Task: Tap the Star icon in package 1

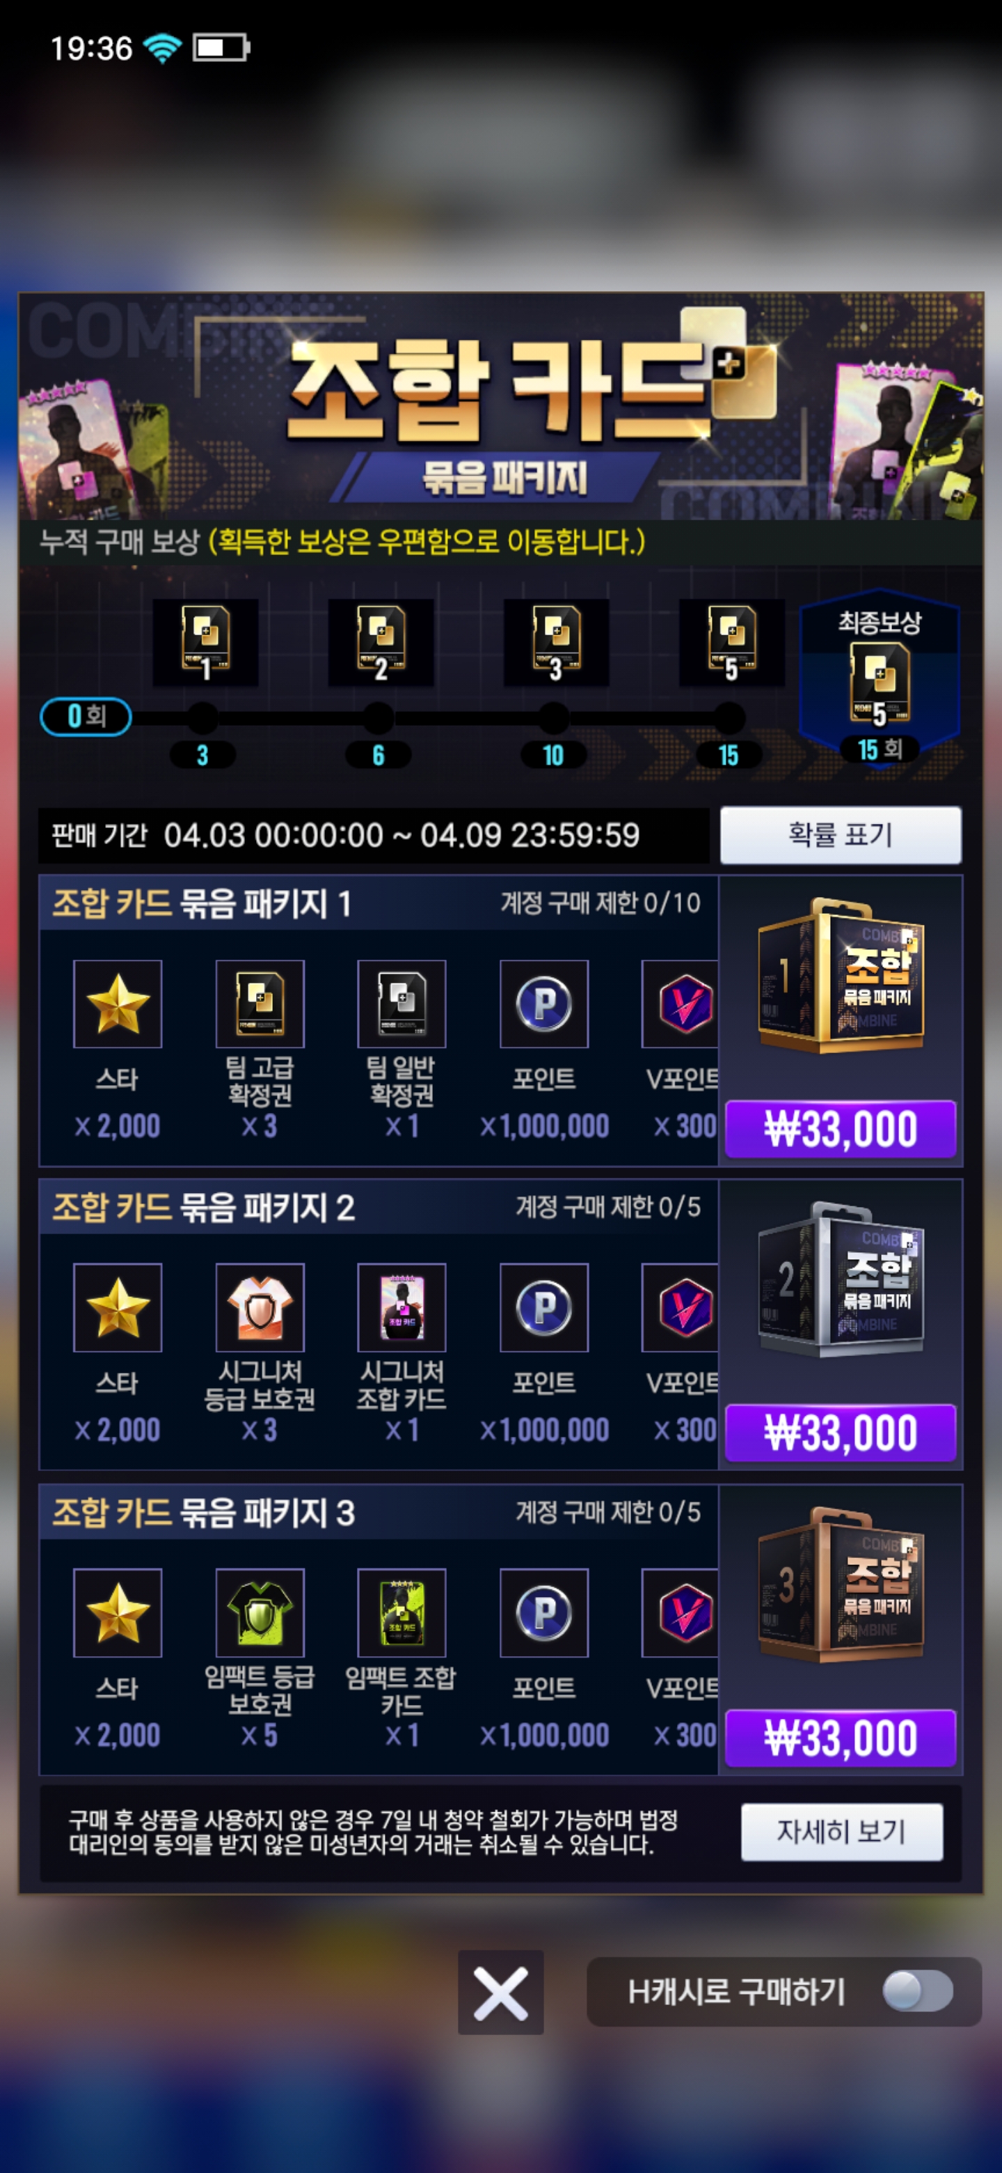Action: point(117,1004)
